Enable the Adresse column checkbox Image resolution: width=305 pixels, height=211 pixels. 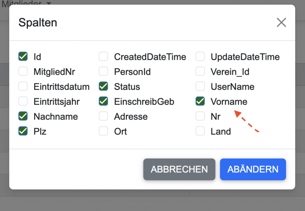[x=103, y=116]
